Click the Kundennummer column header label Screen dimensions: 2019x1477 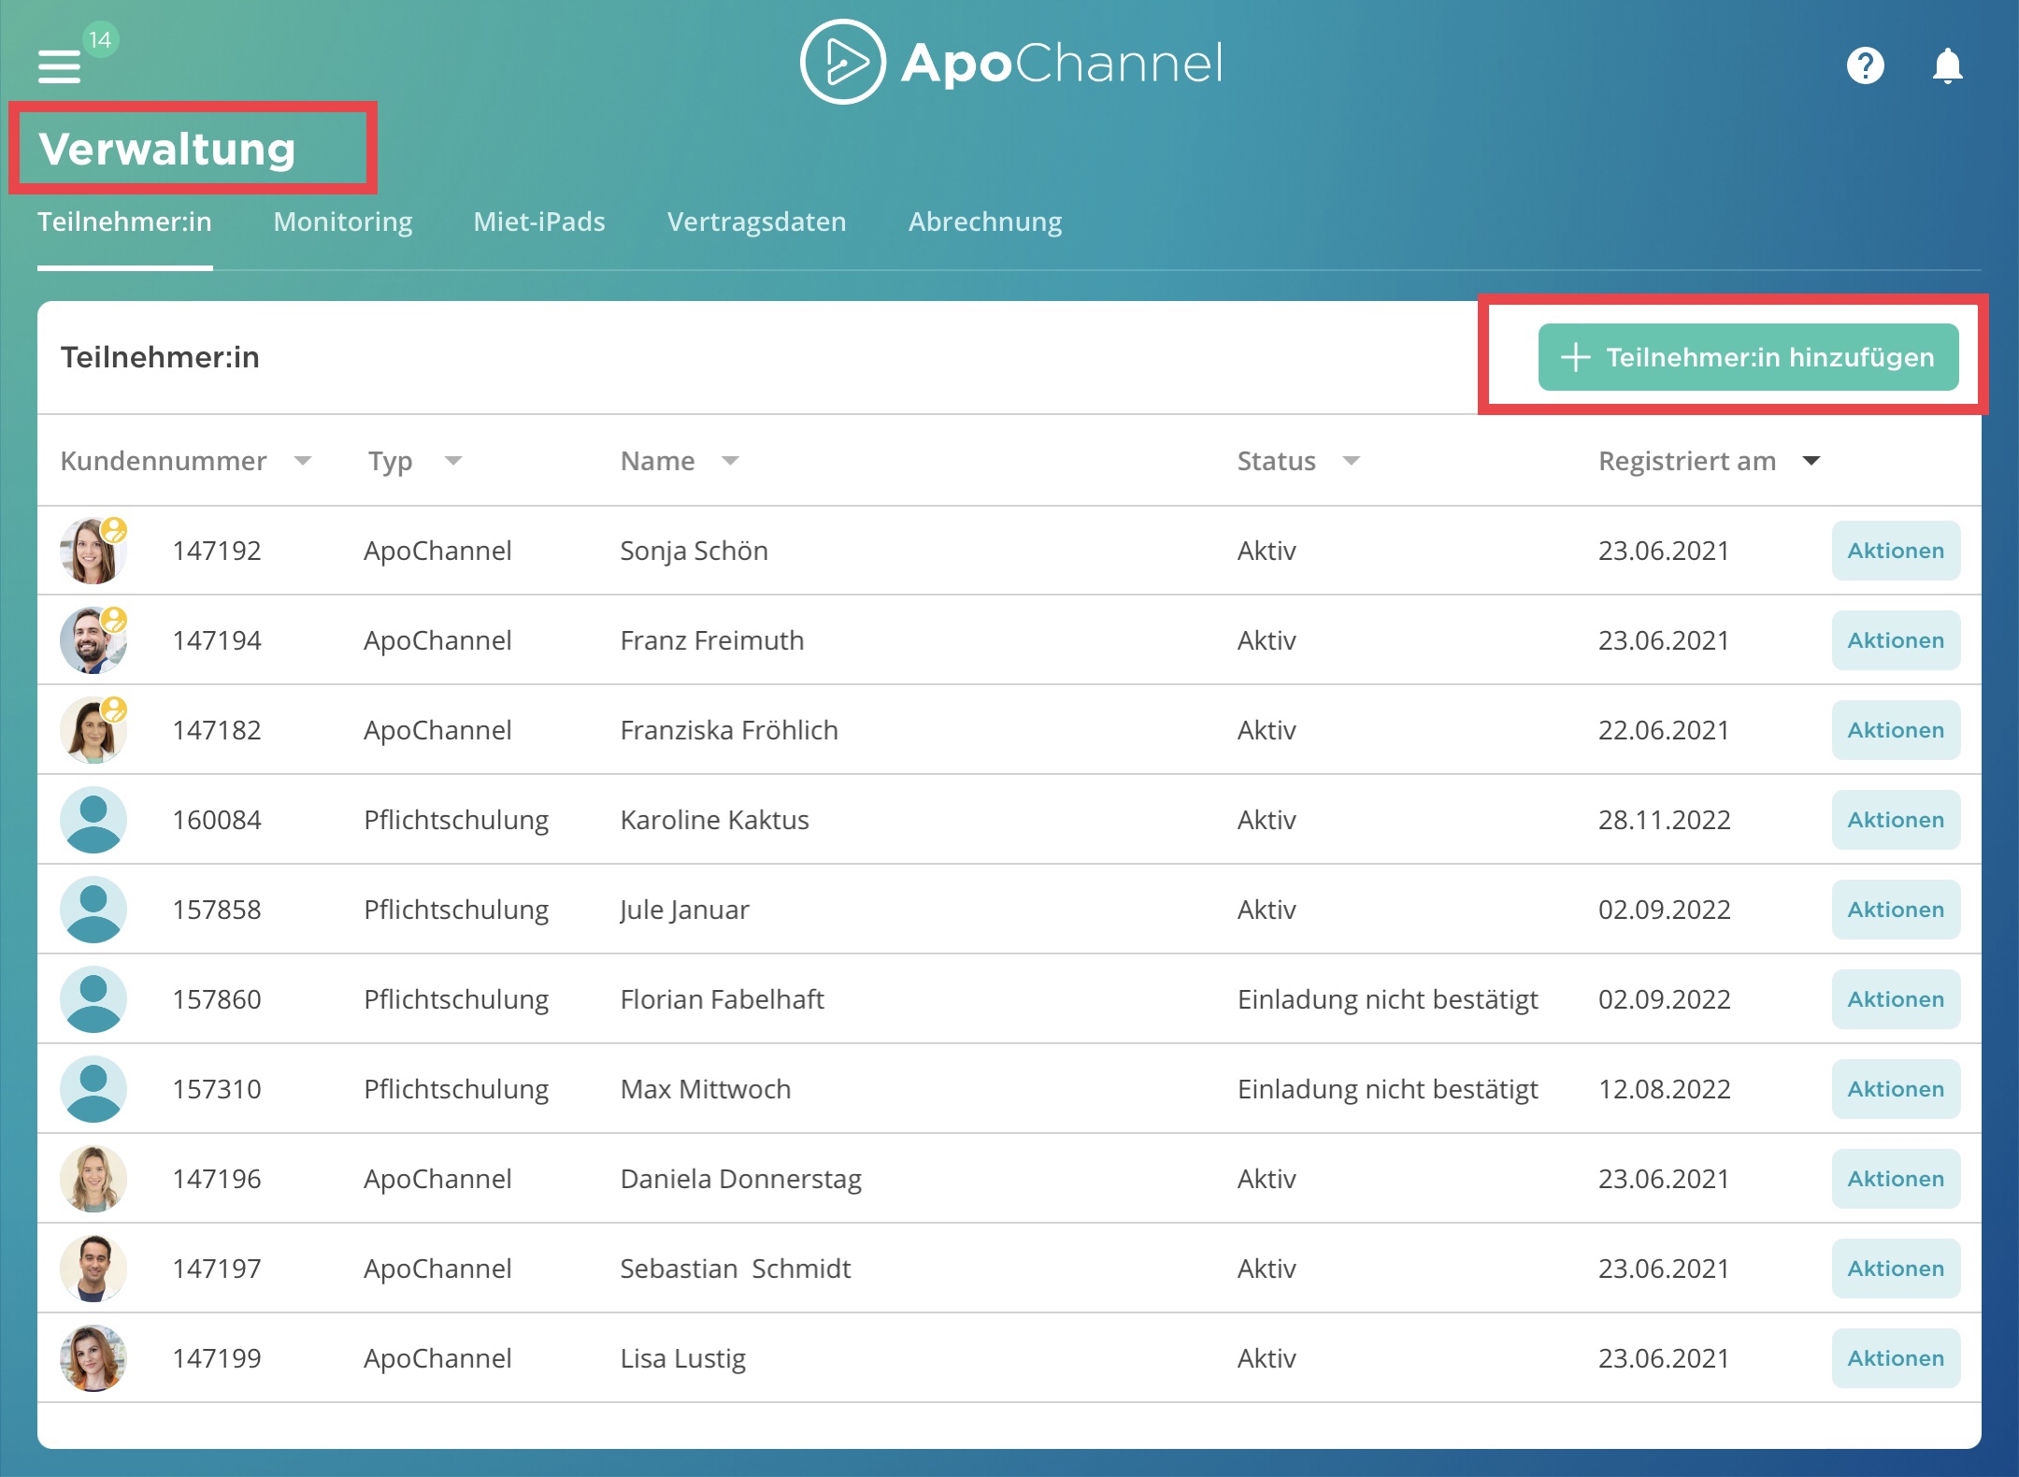(x=164, y=461)
